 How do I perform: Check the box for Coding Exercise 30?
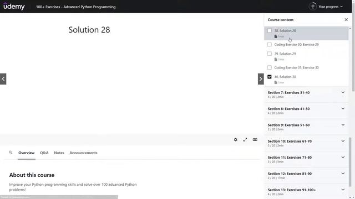tap(270, 44)
